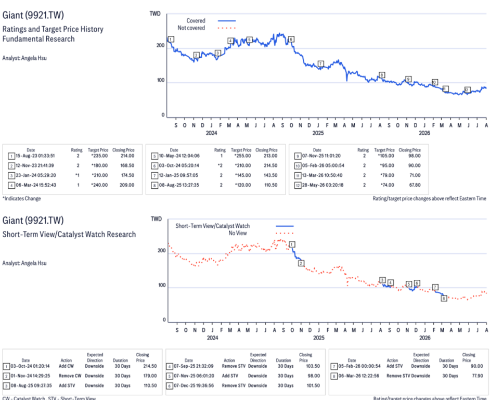Select marker 3 on the Fundamental Research chart
This screenshot has width=490, height=400.
click(218, 53)
